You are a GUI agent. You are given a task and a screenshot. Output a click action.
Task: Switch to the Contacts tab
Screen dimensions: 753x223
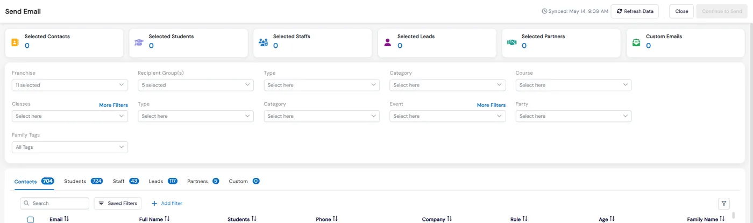coord(34,182)
